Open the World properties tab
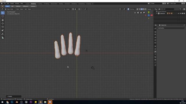This screenshot has height=104, width=186. pos(155,43)
